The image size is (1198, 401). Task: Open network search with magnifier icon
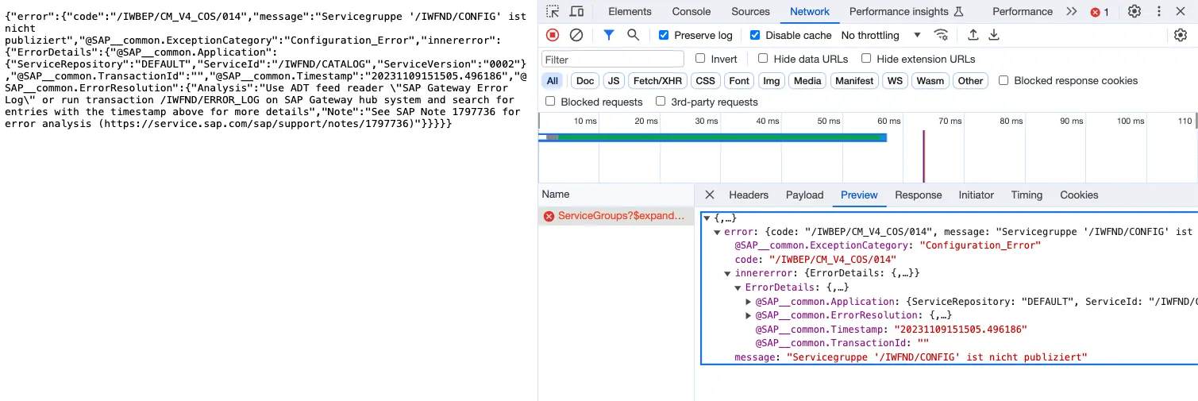tap(633, 35)
